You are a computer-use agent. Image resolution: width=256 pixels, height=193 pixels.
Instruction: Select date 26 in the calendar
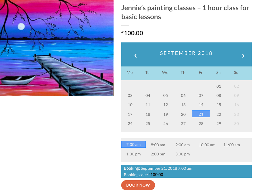(165, 123)
